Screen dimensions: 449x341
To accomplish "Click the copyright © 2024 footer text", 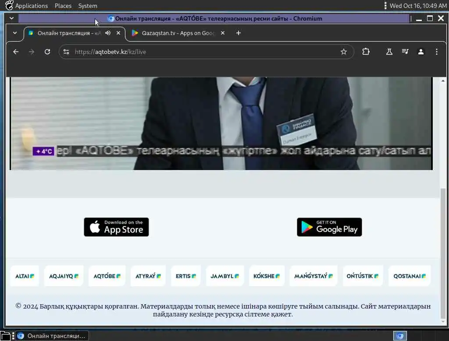I will (223, 310).
